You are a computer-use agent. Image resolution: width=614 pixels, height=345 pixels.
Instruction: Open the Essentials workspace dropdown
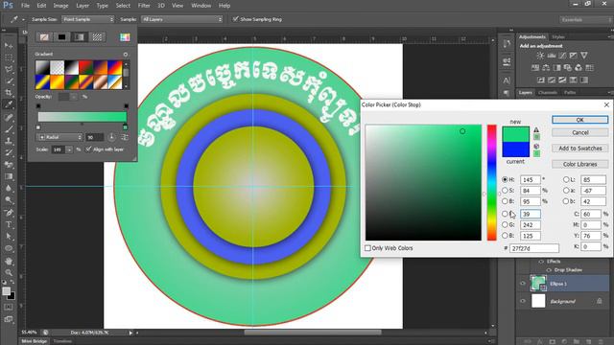pos(585,19)
